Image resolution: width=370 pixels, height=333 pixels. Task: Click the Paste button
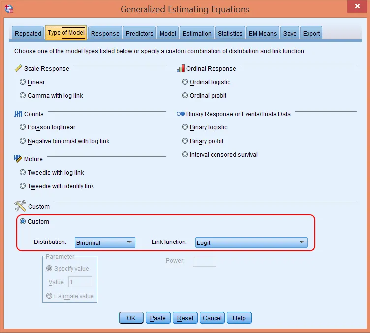click(x=158, y=318)
